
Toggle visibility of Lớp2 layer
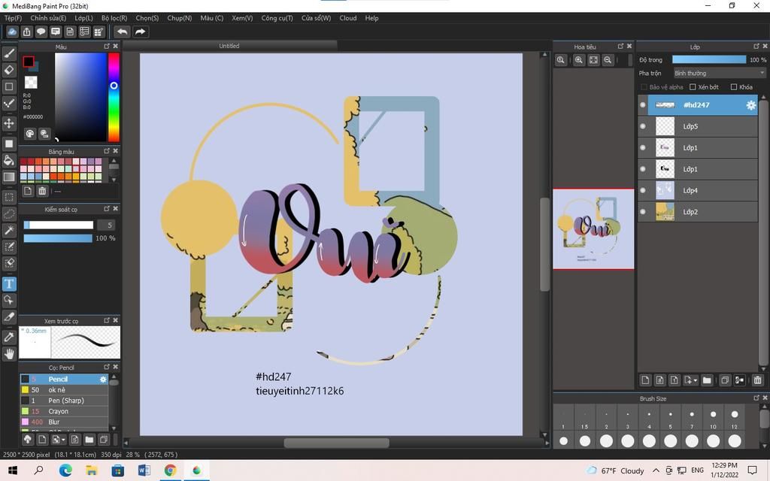coord(643,211)
